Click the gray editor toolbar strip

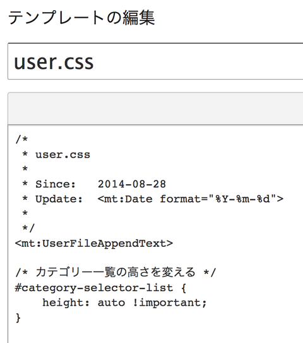click(x=155, y=109)
